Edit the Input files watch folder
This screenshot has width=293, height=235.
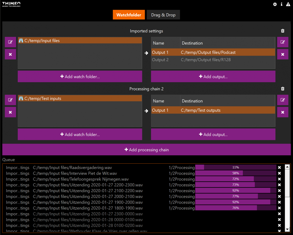click(10, 42)
